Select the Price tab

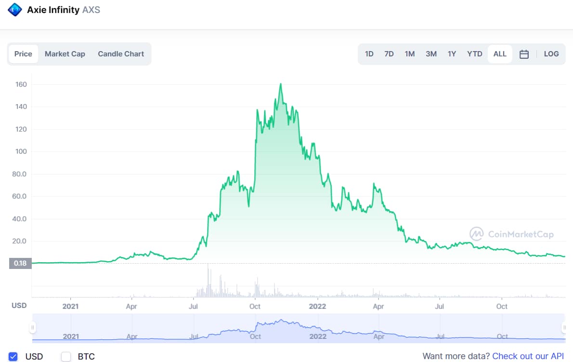[23, 54]
